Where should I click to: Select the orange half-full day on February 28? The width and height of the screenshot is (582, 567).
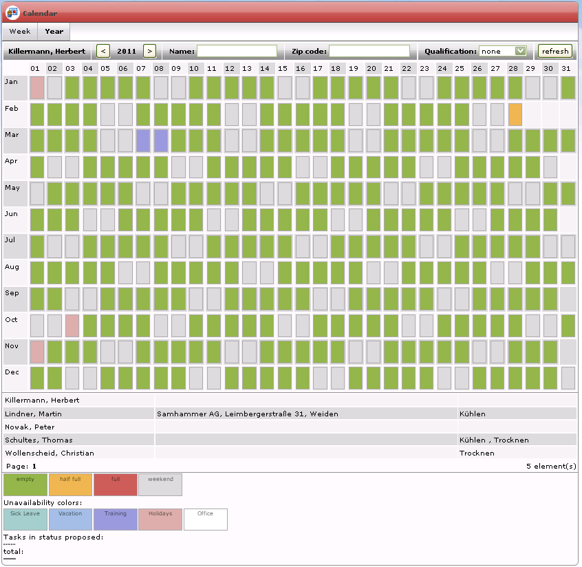[515, 114]
